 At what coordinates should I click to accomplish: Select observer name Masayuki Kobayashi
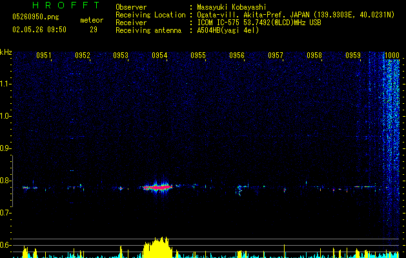pyautogui.click(x=232, y=7)
